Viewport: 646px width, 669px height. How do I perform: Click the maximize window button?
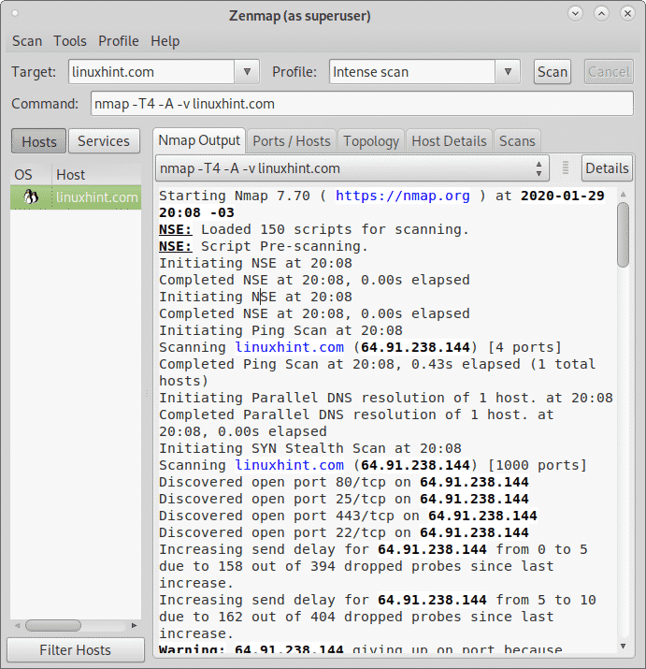tap(601, 15)
